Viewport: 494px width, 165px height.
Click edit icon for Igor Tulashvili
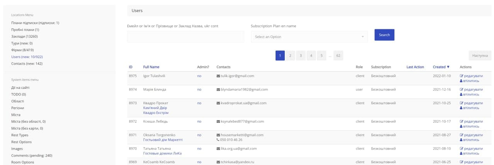point(462,76)
